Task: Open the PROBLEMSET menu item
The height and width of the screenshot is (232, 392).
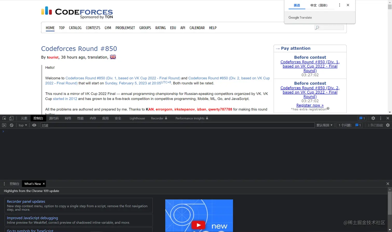Action: click(x=125, y=28)
